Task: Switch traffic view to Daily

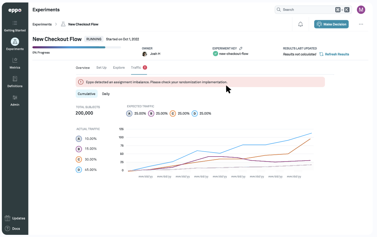Action: pyautogui.click(x=106, y=93)
